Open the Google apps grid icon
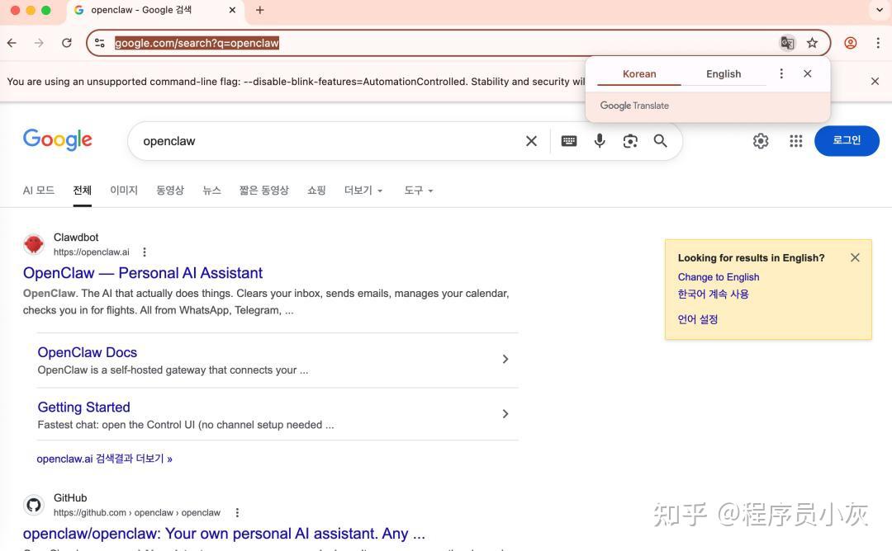892x551 pixels. 795,140
